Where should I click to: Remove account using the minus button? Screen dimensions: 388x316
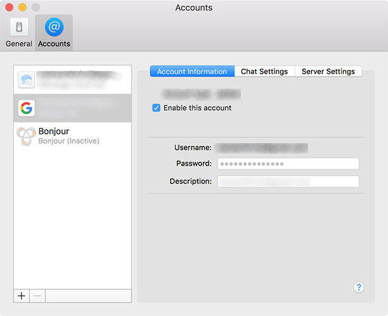pos(37,296)
